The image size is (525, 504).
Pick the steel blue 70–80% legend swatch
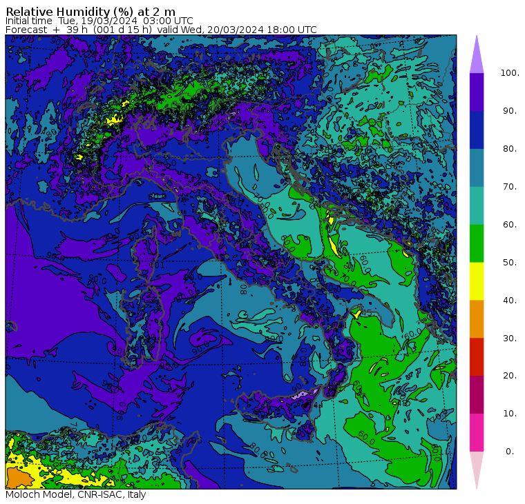[477, 168]
